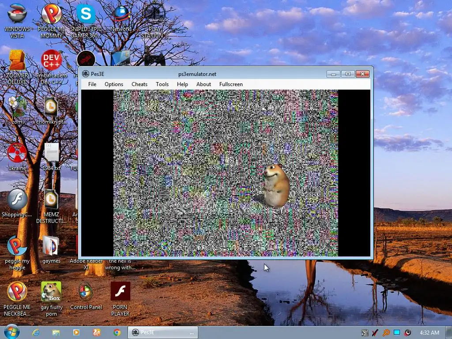
Task: Open the File menu in Pes3E
Action: coord(92,84)
